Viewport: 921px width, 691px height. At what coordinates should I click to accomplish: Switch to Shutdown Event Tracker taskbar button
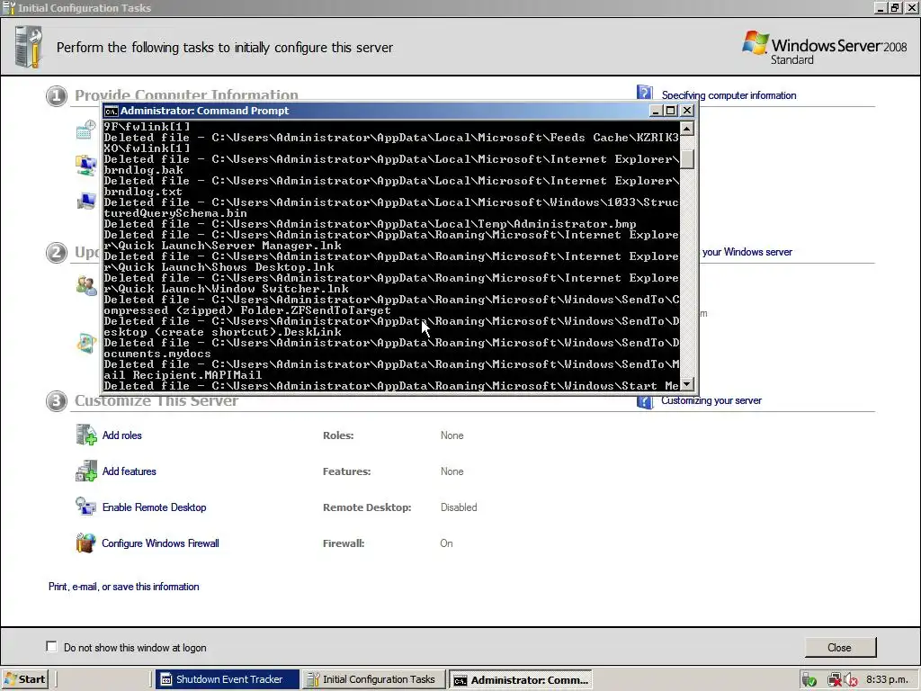pyautogui.click(x=228, y=679)
